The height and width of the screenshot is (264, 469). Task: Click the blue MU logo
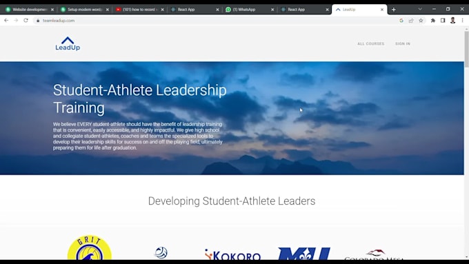coord(304,254)
